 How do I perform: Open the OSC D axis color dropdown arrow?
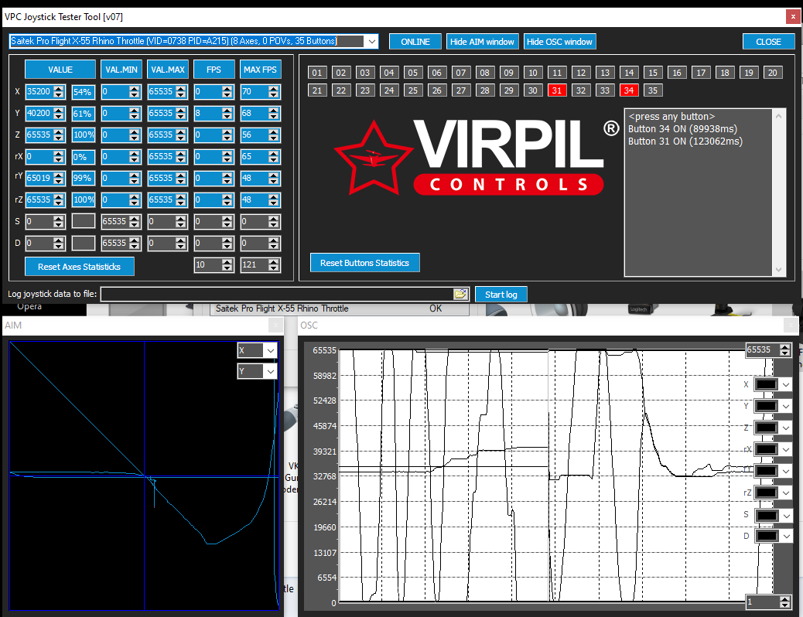[x=785, y=536]
